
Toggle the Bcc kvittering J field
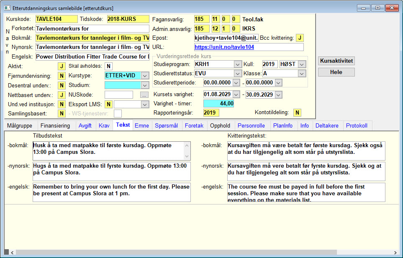point(300,38)
